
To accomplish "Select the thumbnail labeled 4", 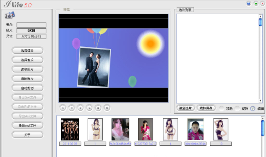I will tap(171, 129).
